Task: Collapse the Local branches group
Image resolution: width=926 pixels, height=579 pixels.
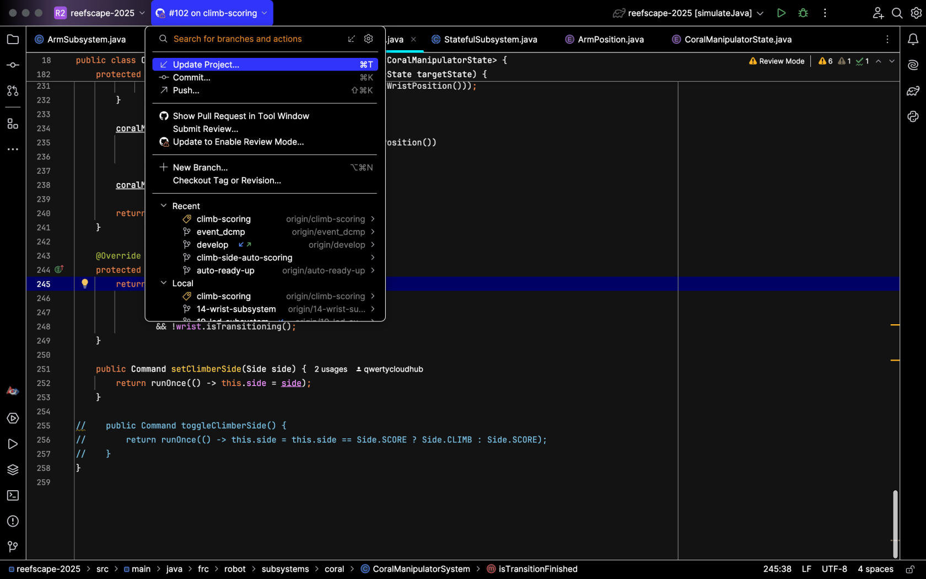Action: coord(164,283)
